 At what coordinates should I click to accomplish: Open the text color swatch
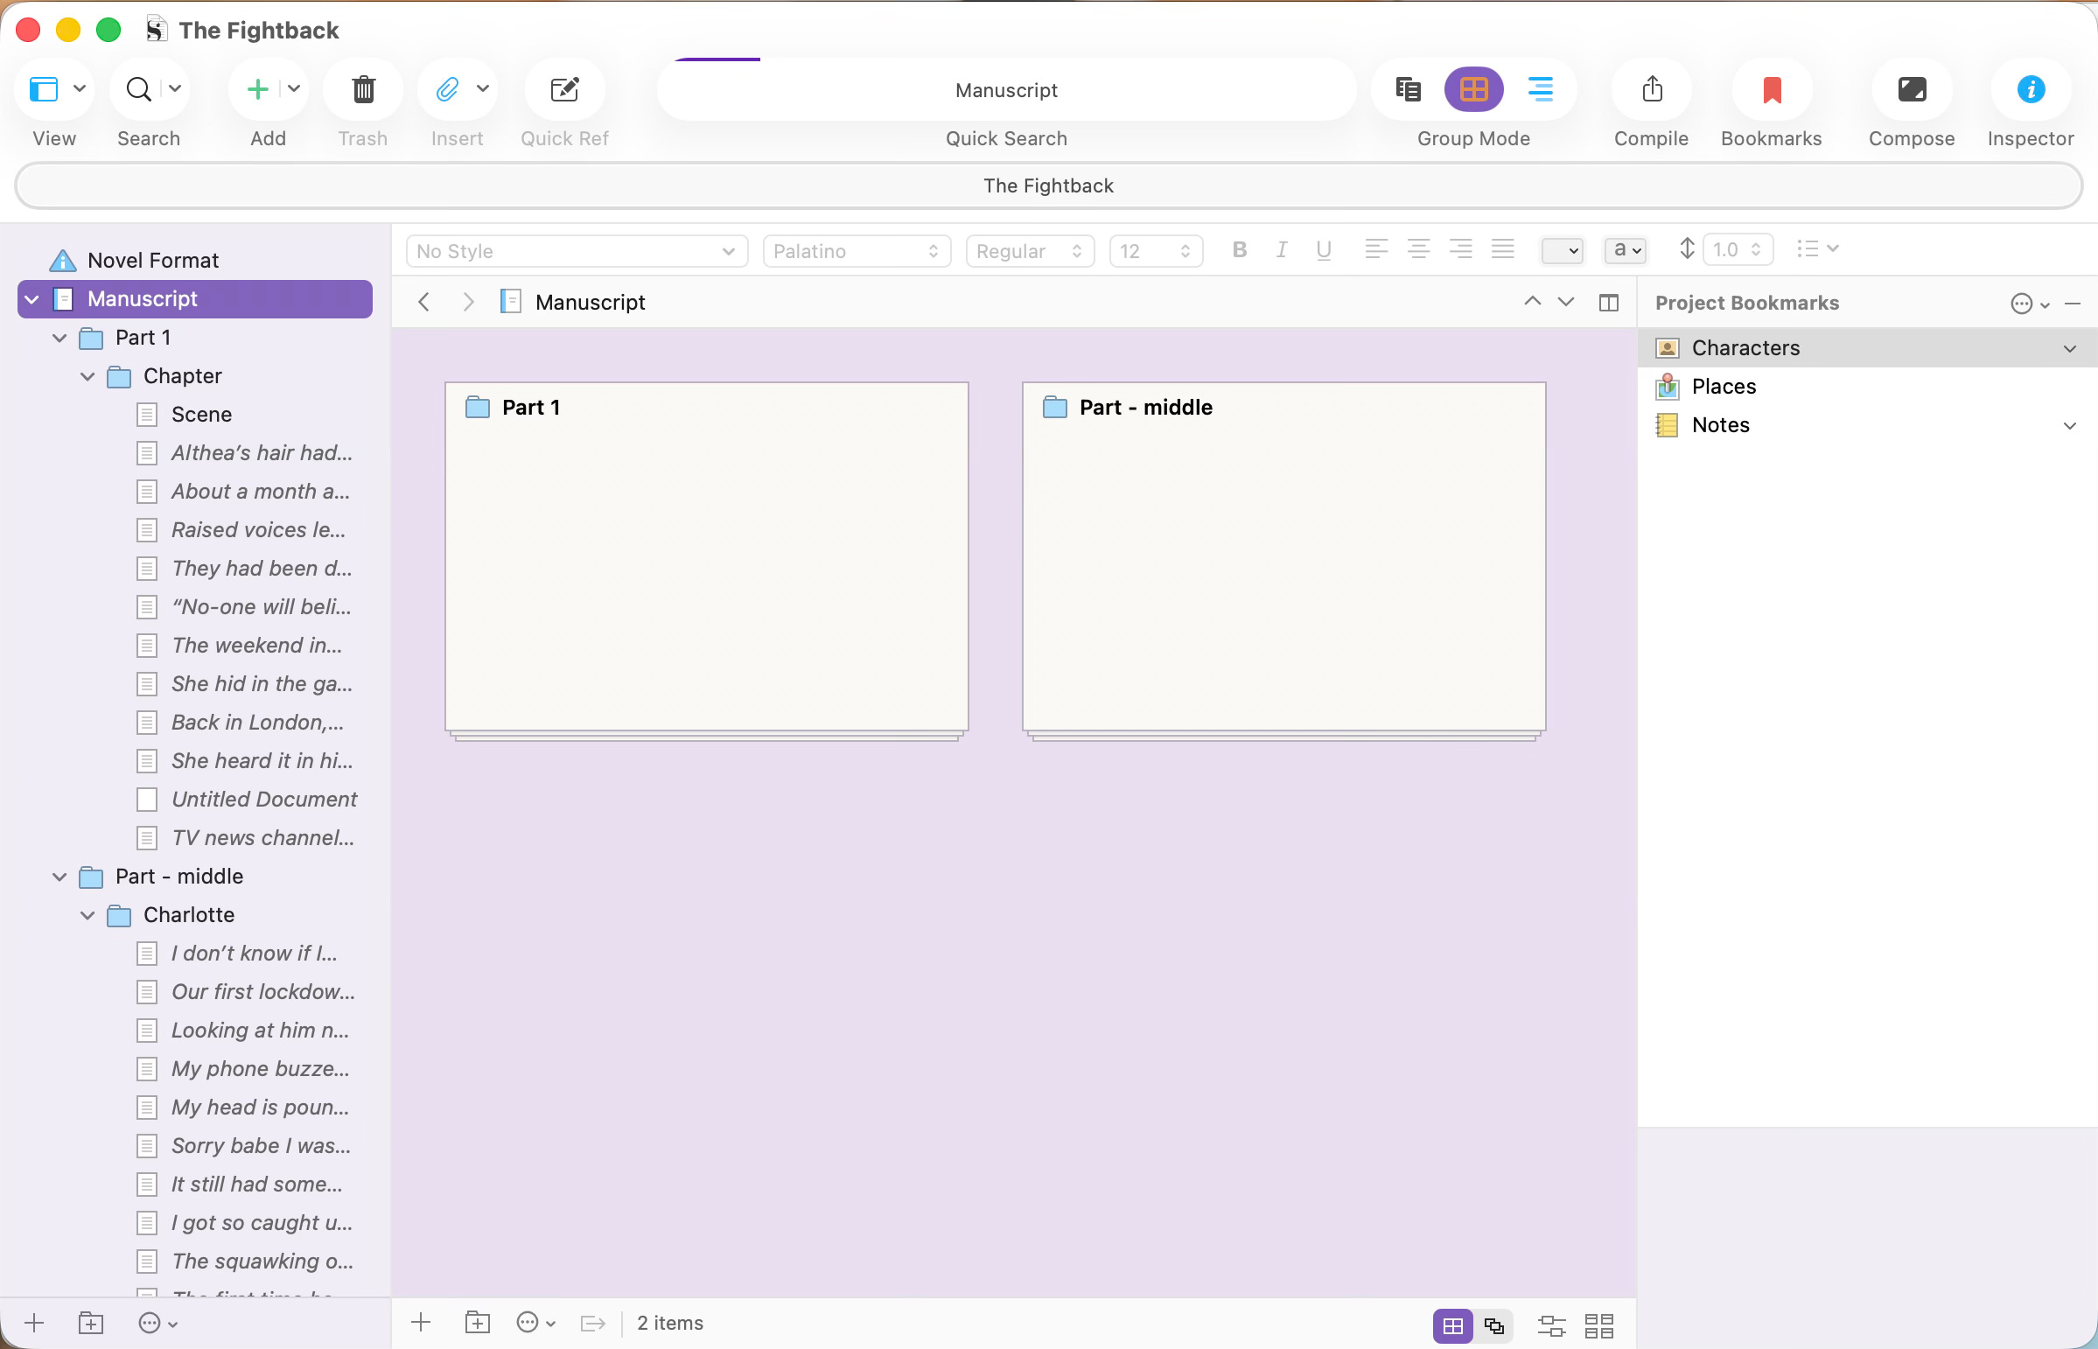(x=1561, y=251)
